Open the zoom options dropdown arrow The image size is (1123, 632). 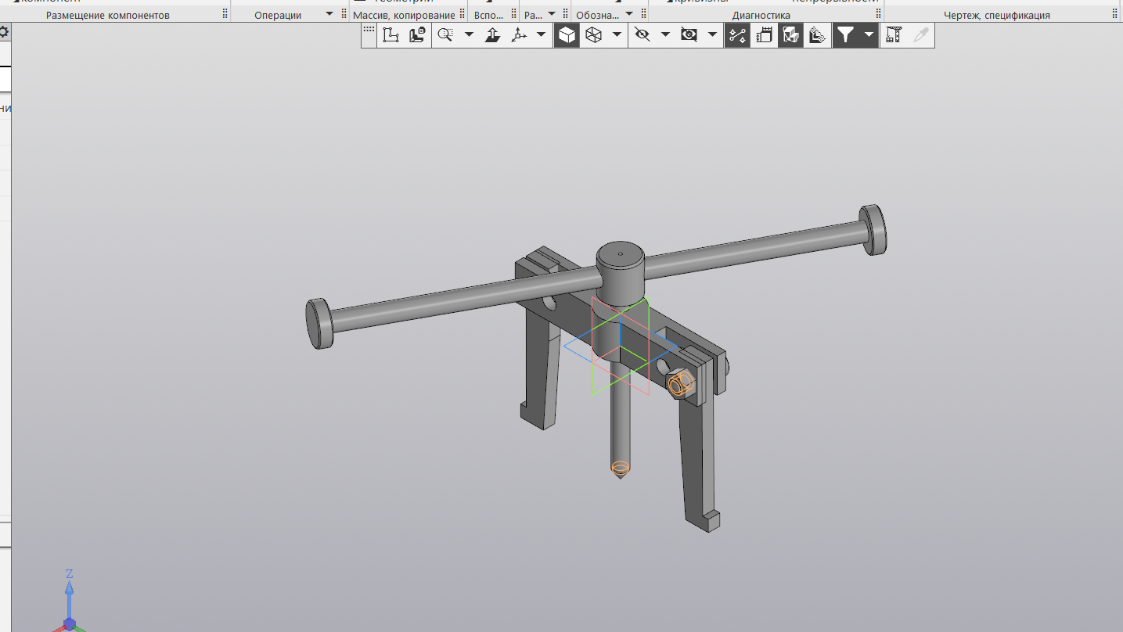pos(469,34)
